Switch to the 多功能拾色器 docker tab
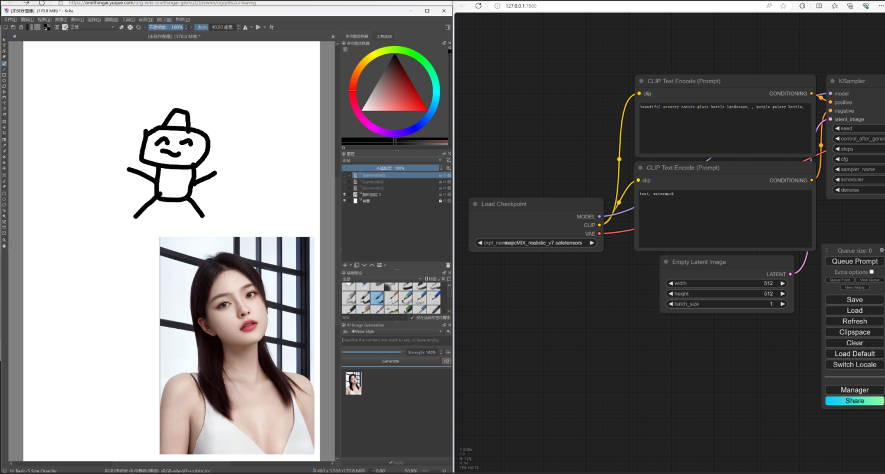Screen dimensions: 885x474 tap(357, 37)
